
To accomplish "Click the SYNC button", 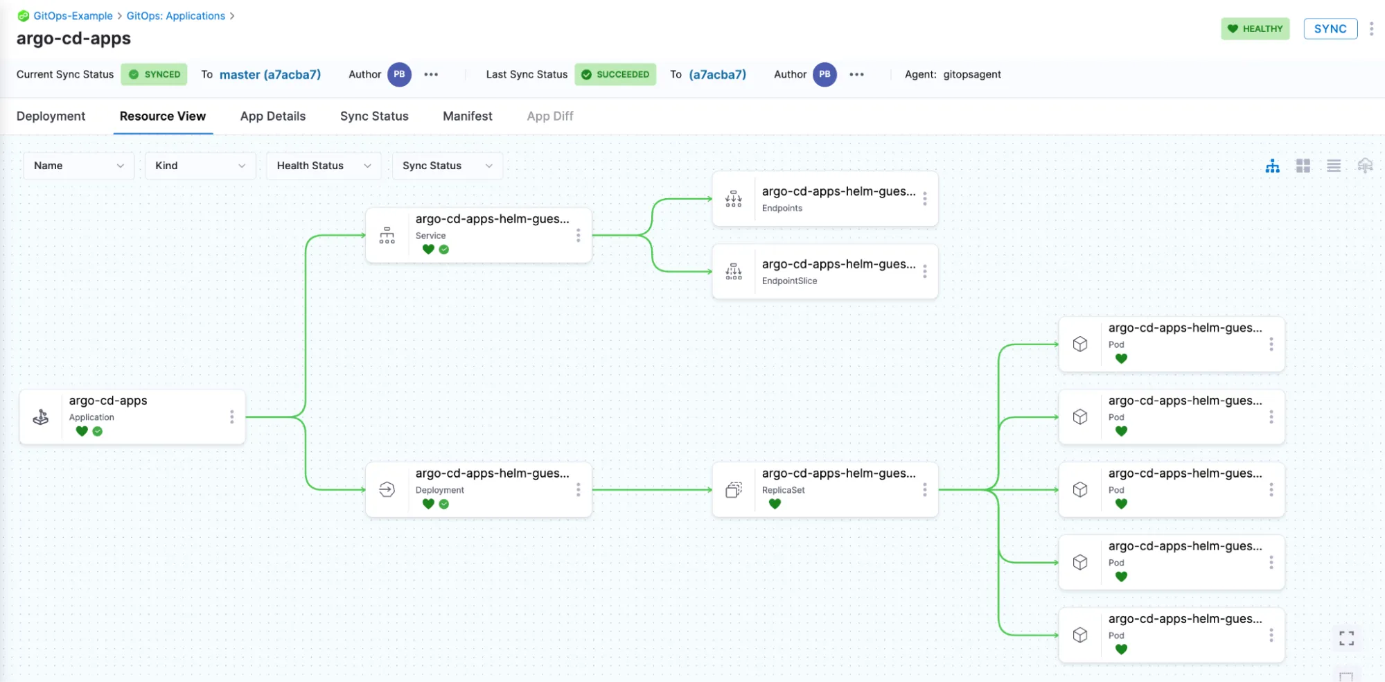I will (x=1330, y=28).
